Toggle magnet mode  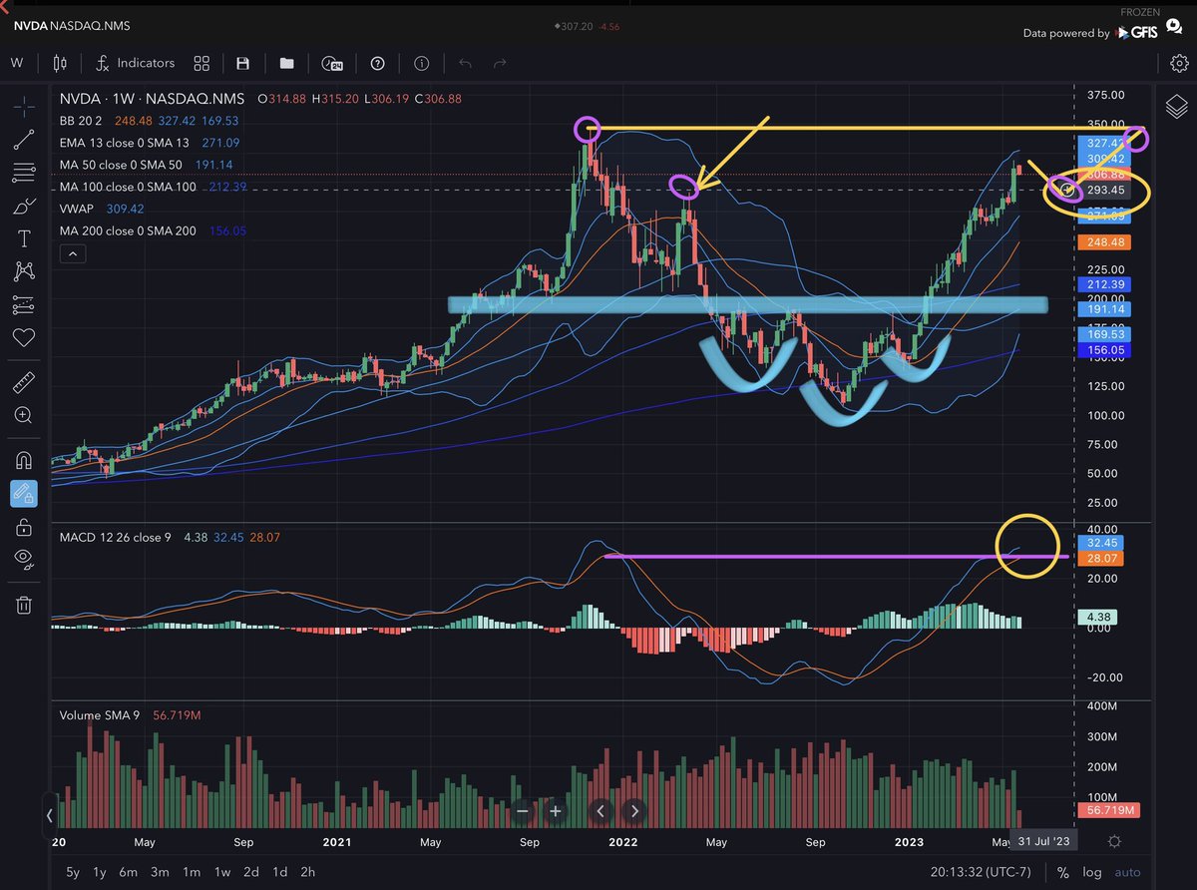pyautogui.click(x=24, y=460)
